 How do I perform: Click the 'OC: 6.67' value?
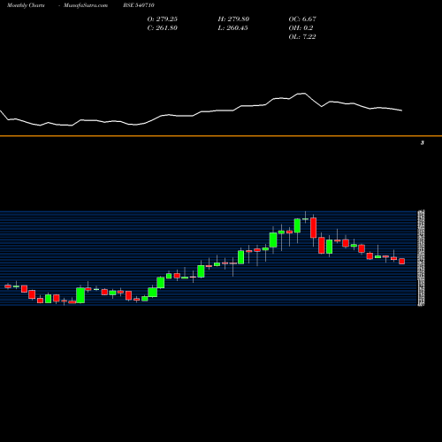pyautogui.click(x=302, y=19)
